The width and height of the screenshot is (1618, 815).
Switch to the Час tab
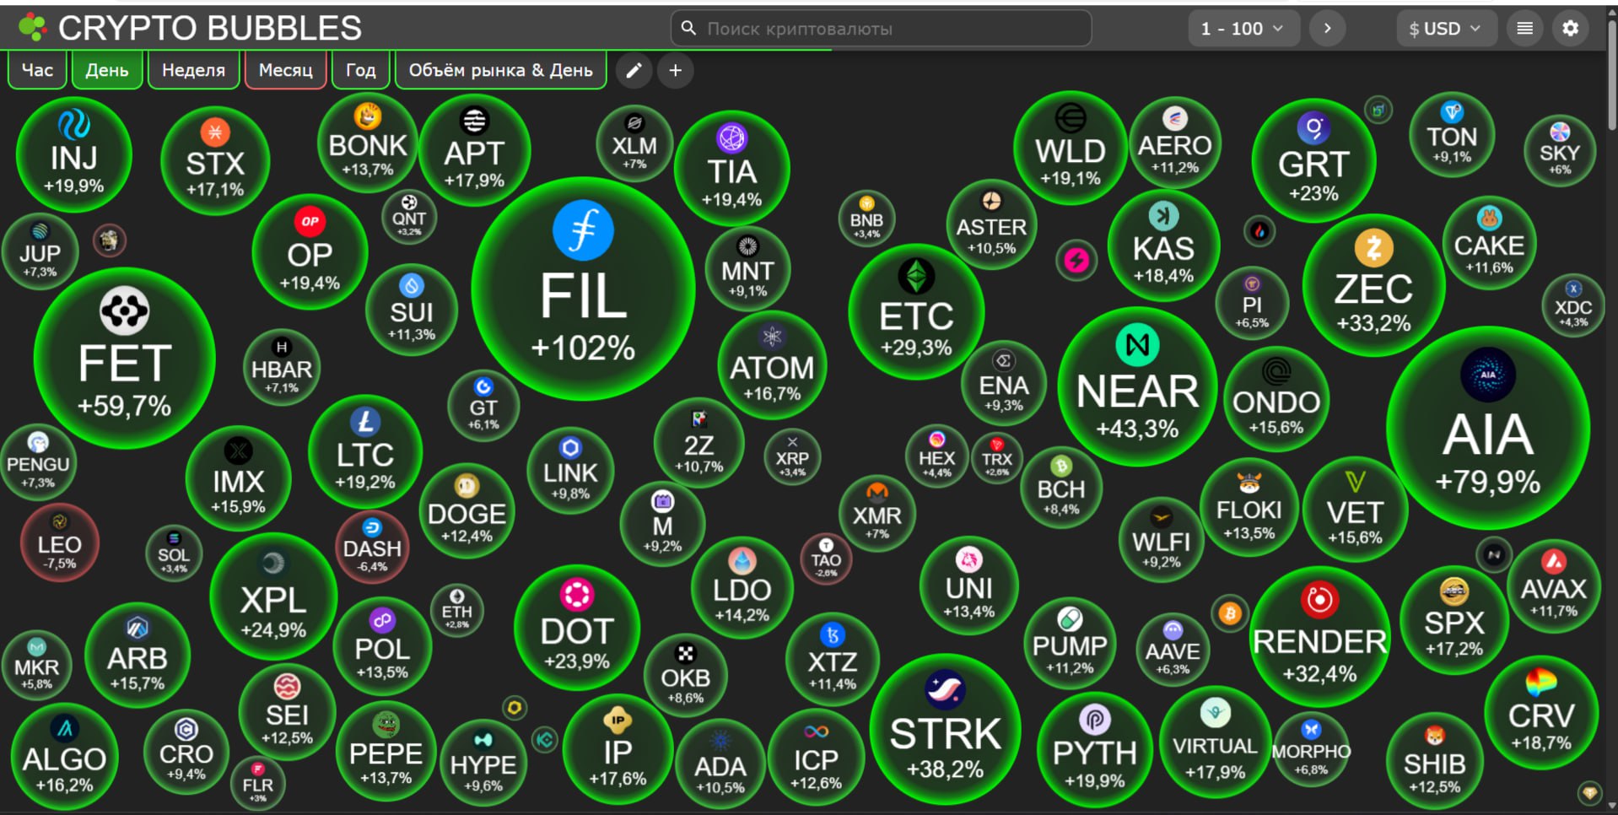tap(37, 70)
